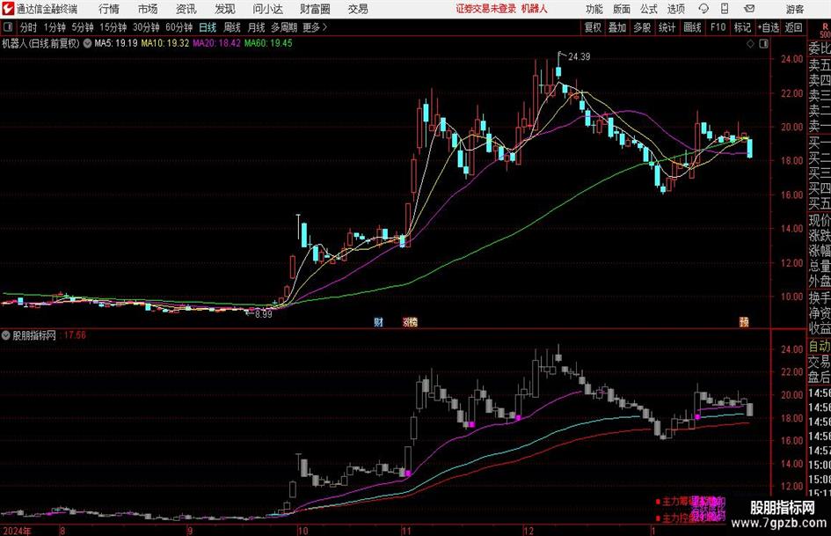Click the F10 company info button
The width and height of the screenshot is (831, 536).
click(x=718, y=27)
